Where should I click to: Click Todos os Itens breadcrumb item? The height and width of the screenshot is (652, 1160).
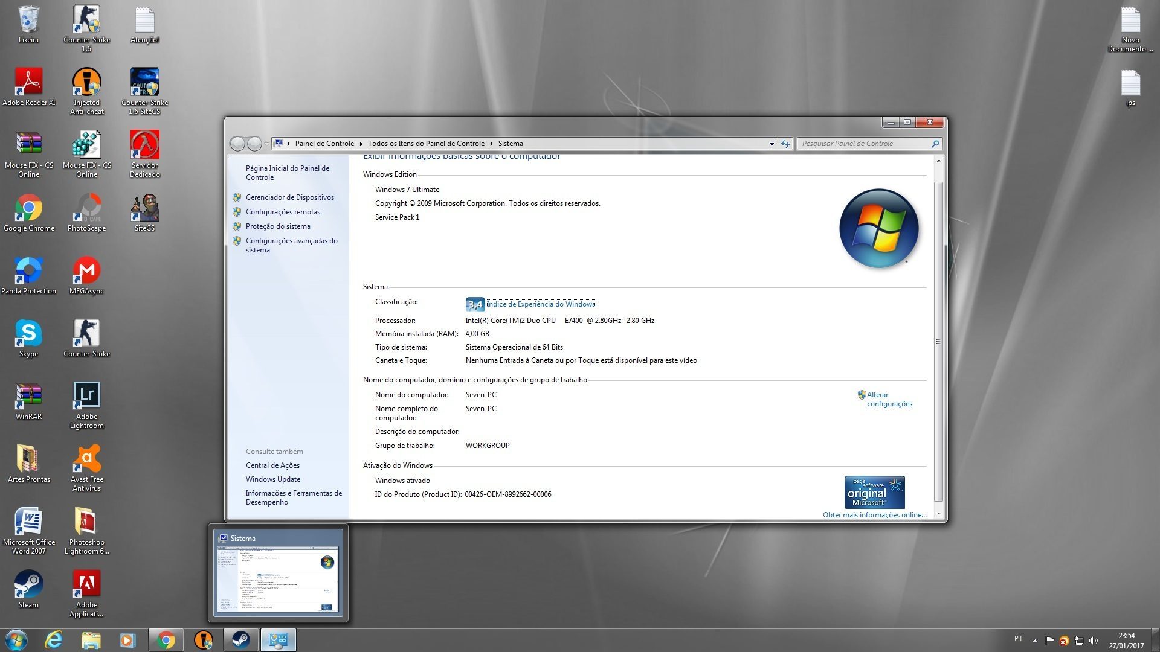click(x=426, y=144)
